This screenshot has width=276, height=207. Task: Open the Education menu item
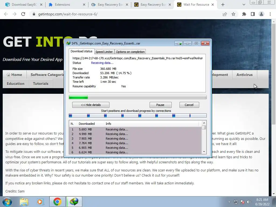[15, 84]
